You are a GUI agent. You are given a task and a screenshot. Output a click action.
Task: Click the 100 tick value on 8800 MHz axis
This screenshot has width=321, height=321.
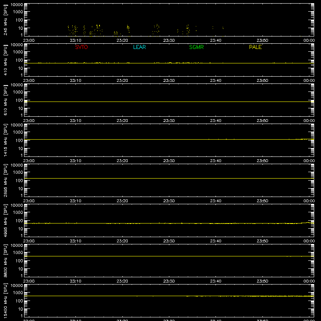click(x=19, y=261)
